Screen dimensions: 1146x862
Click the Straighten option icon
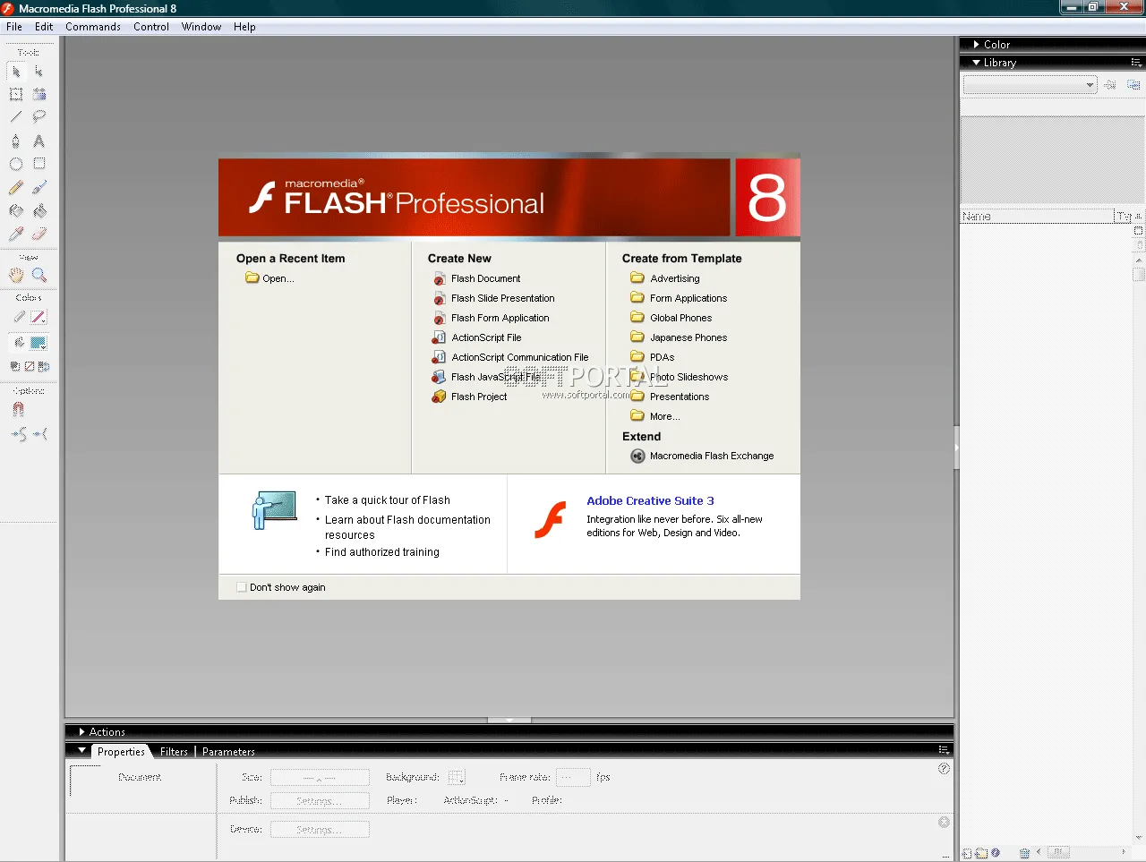pyautogui.click(x=40, y=434)
